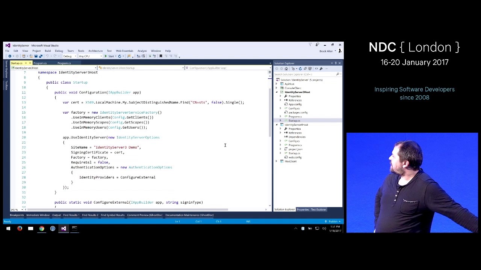Click the time and date in the taskbar
The height and width of the screenshot is (270, 481).
[336, 228]
